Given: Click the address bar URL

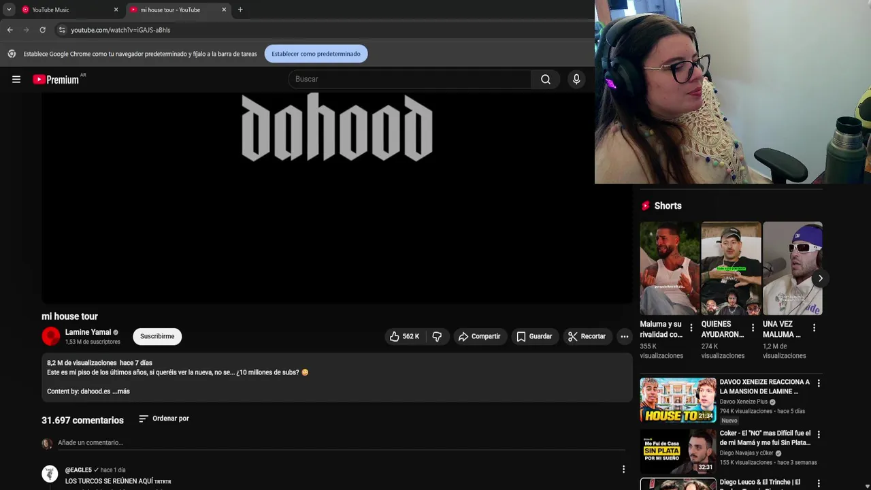Looking at the screenshot, I should coord(120,30).
